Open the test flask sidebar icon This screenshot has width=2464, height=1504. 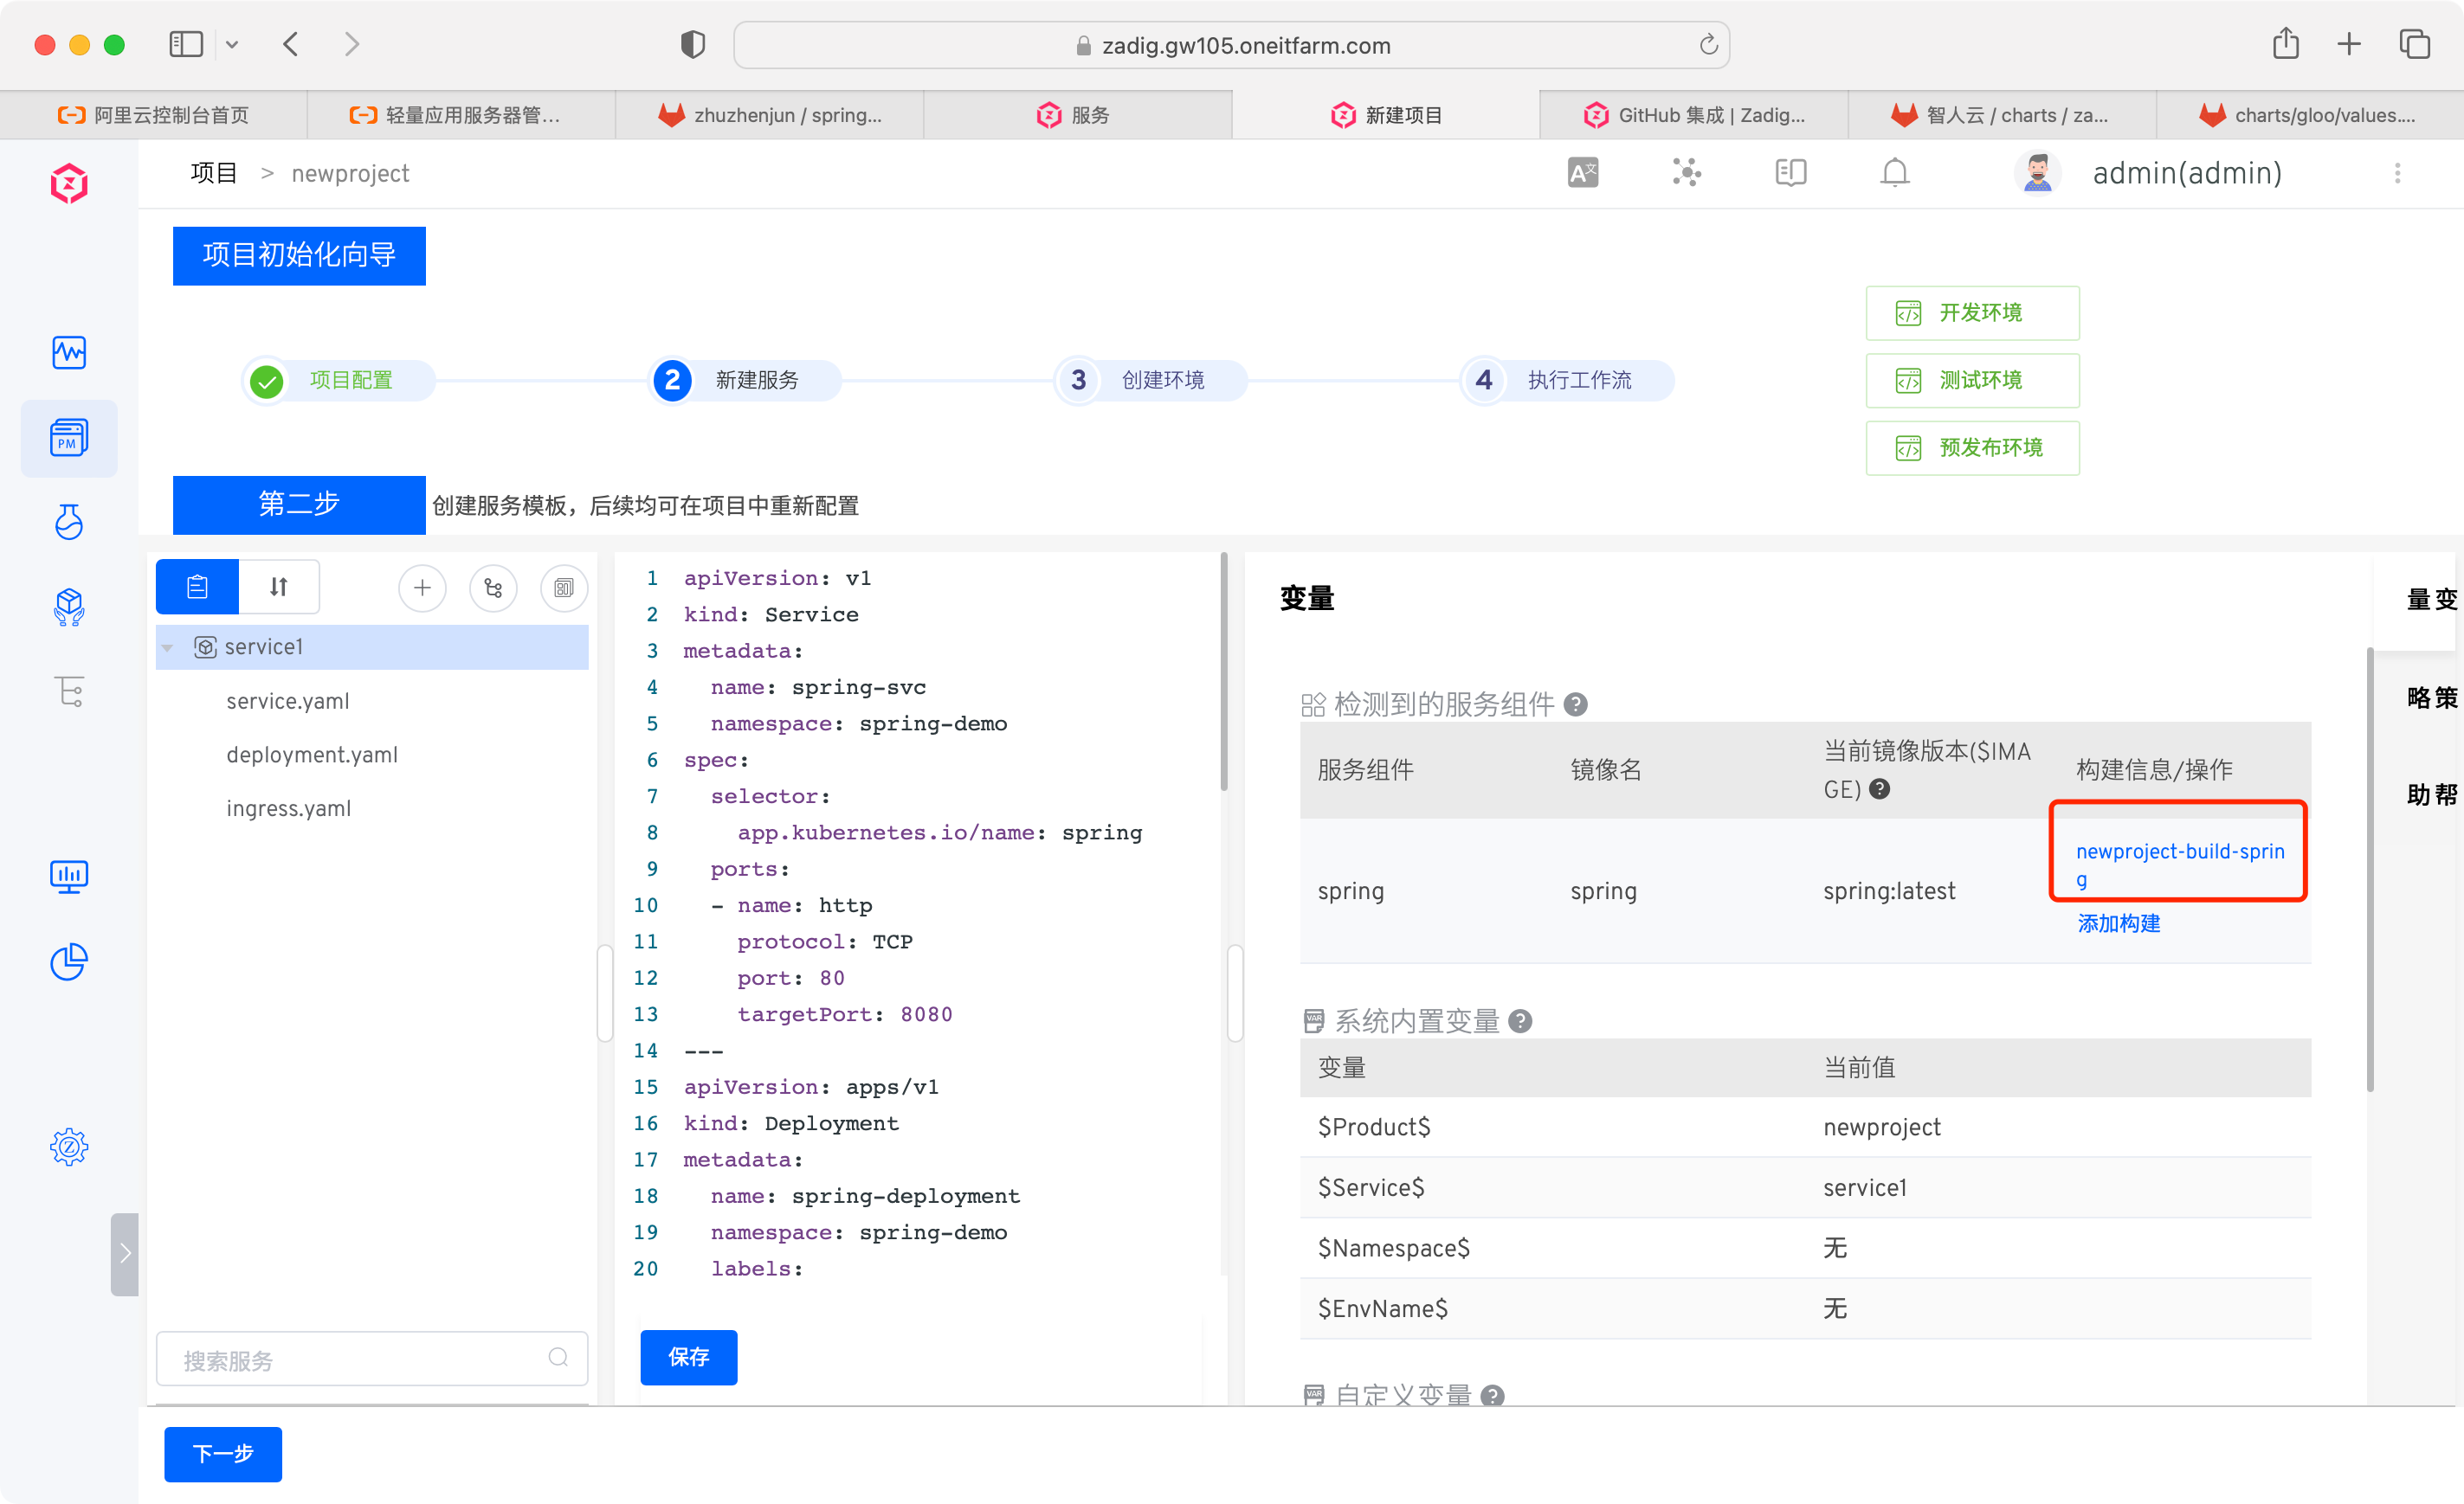(x=69, y=522)
